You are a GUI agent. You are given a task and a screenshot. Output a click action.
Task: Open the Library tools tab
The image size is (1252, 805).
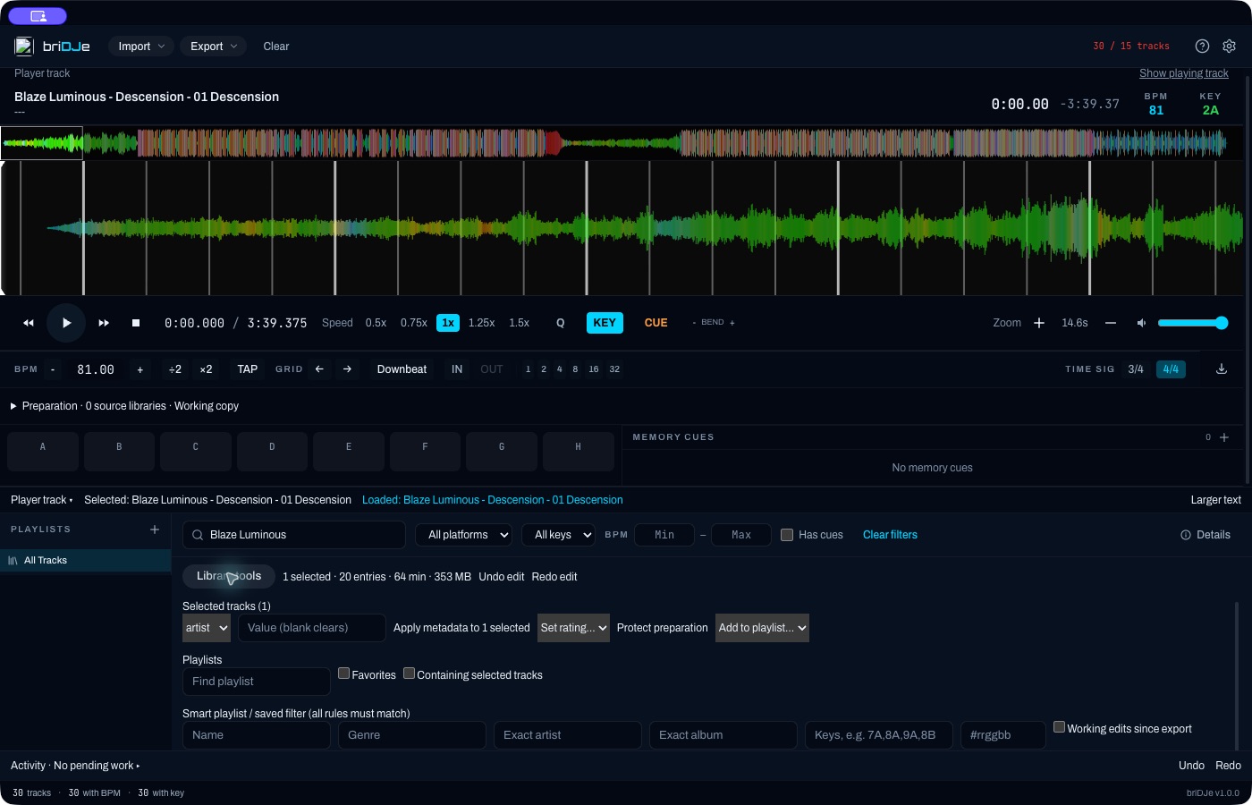tap(229, 576)
